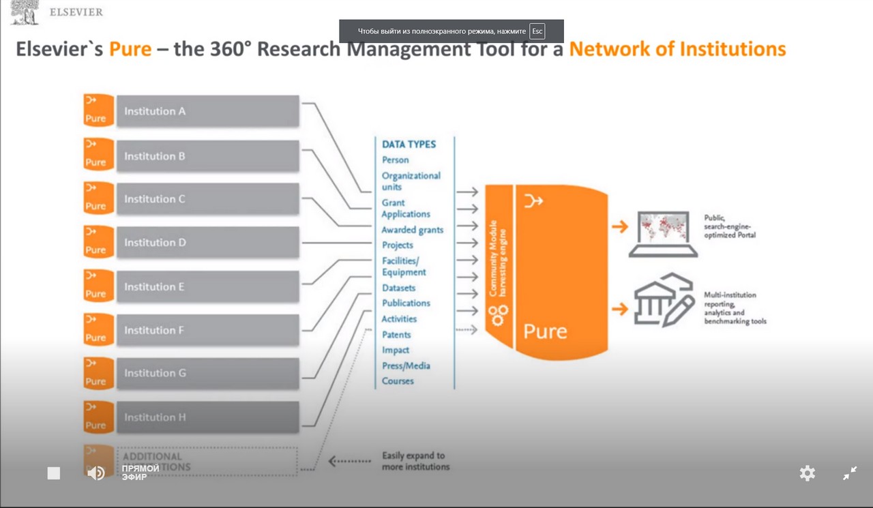The image size is (873, 508).
Task: Open the player settings gear
Action: tap(808, 473)
